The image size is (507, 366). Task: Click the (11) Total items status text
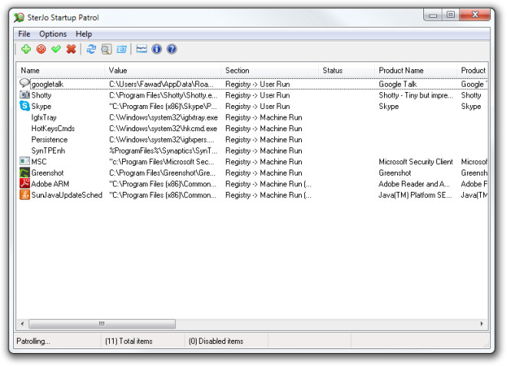pos(129,341)
